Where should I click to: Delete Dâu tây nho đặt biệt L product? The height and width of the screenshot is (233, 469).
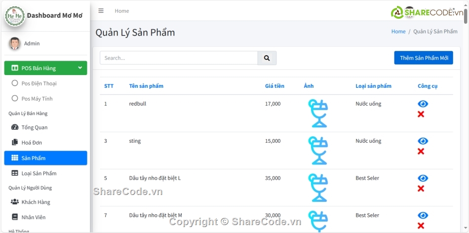(421, 189)
